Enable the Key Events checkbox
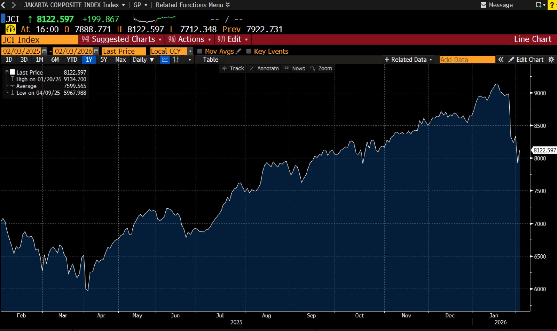Viewport: 557px width, 331px height. pos(249,51)
